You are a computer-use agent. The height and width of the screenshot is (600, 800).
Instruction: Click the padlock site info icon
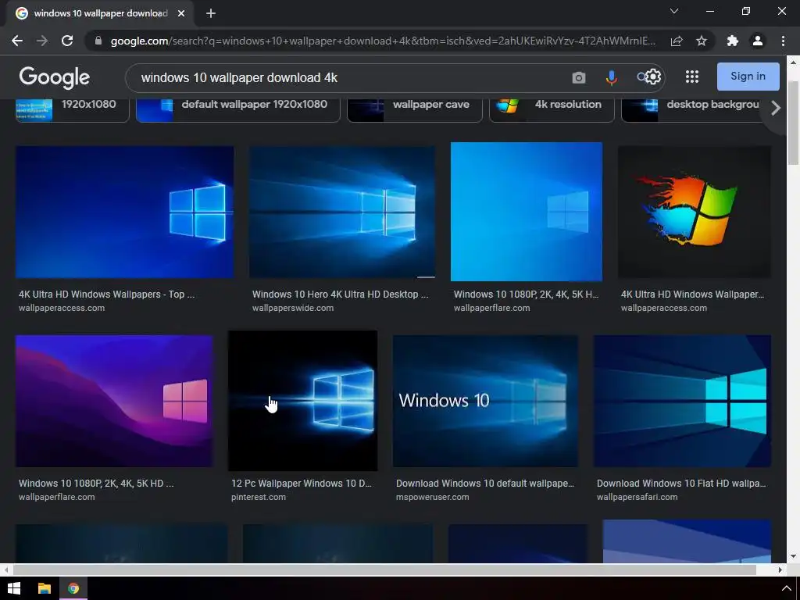point(98,41)
